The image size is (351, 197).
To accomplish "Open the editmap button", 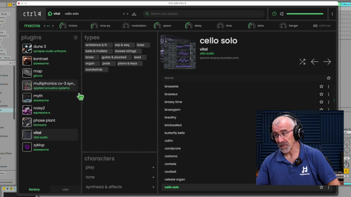I will point(322,26).
